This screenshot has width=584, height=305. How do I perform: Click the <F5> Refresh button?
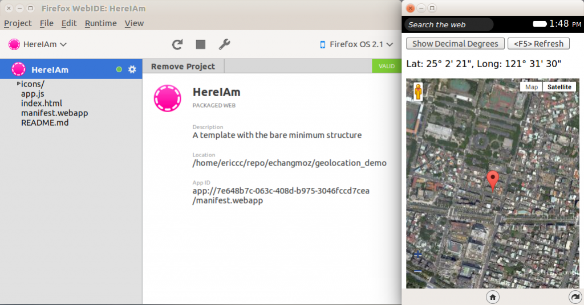538,44
